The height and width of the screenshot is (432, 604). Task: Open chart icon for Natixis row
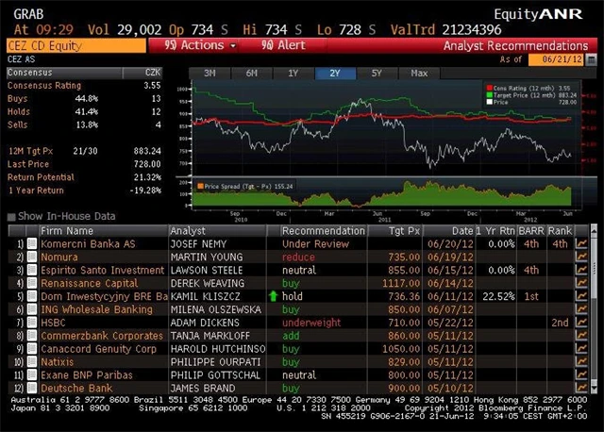581,361
